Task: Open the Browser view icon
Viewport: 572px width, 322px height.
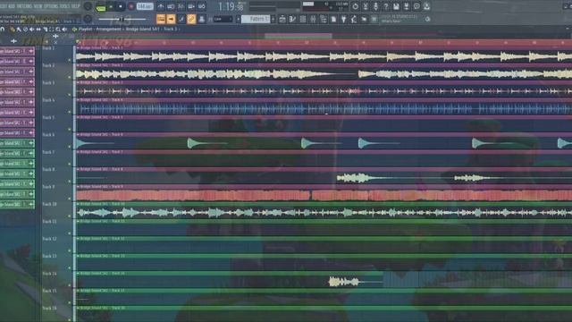Action: 324,20
